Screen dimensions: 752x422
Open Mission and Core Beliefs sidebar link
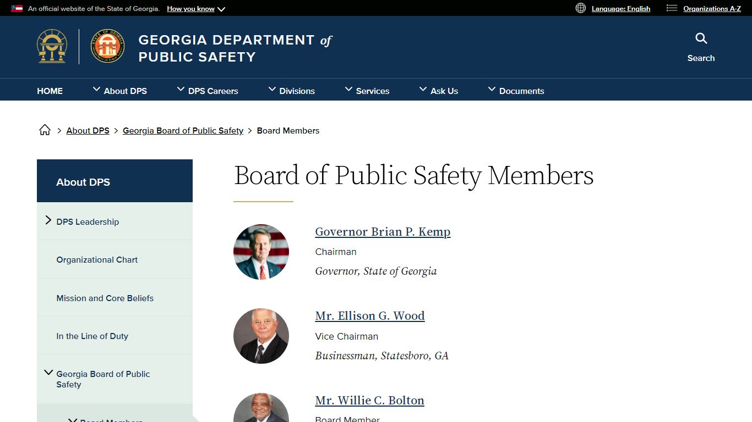105,298
